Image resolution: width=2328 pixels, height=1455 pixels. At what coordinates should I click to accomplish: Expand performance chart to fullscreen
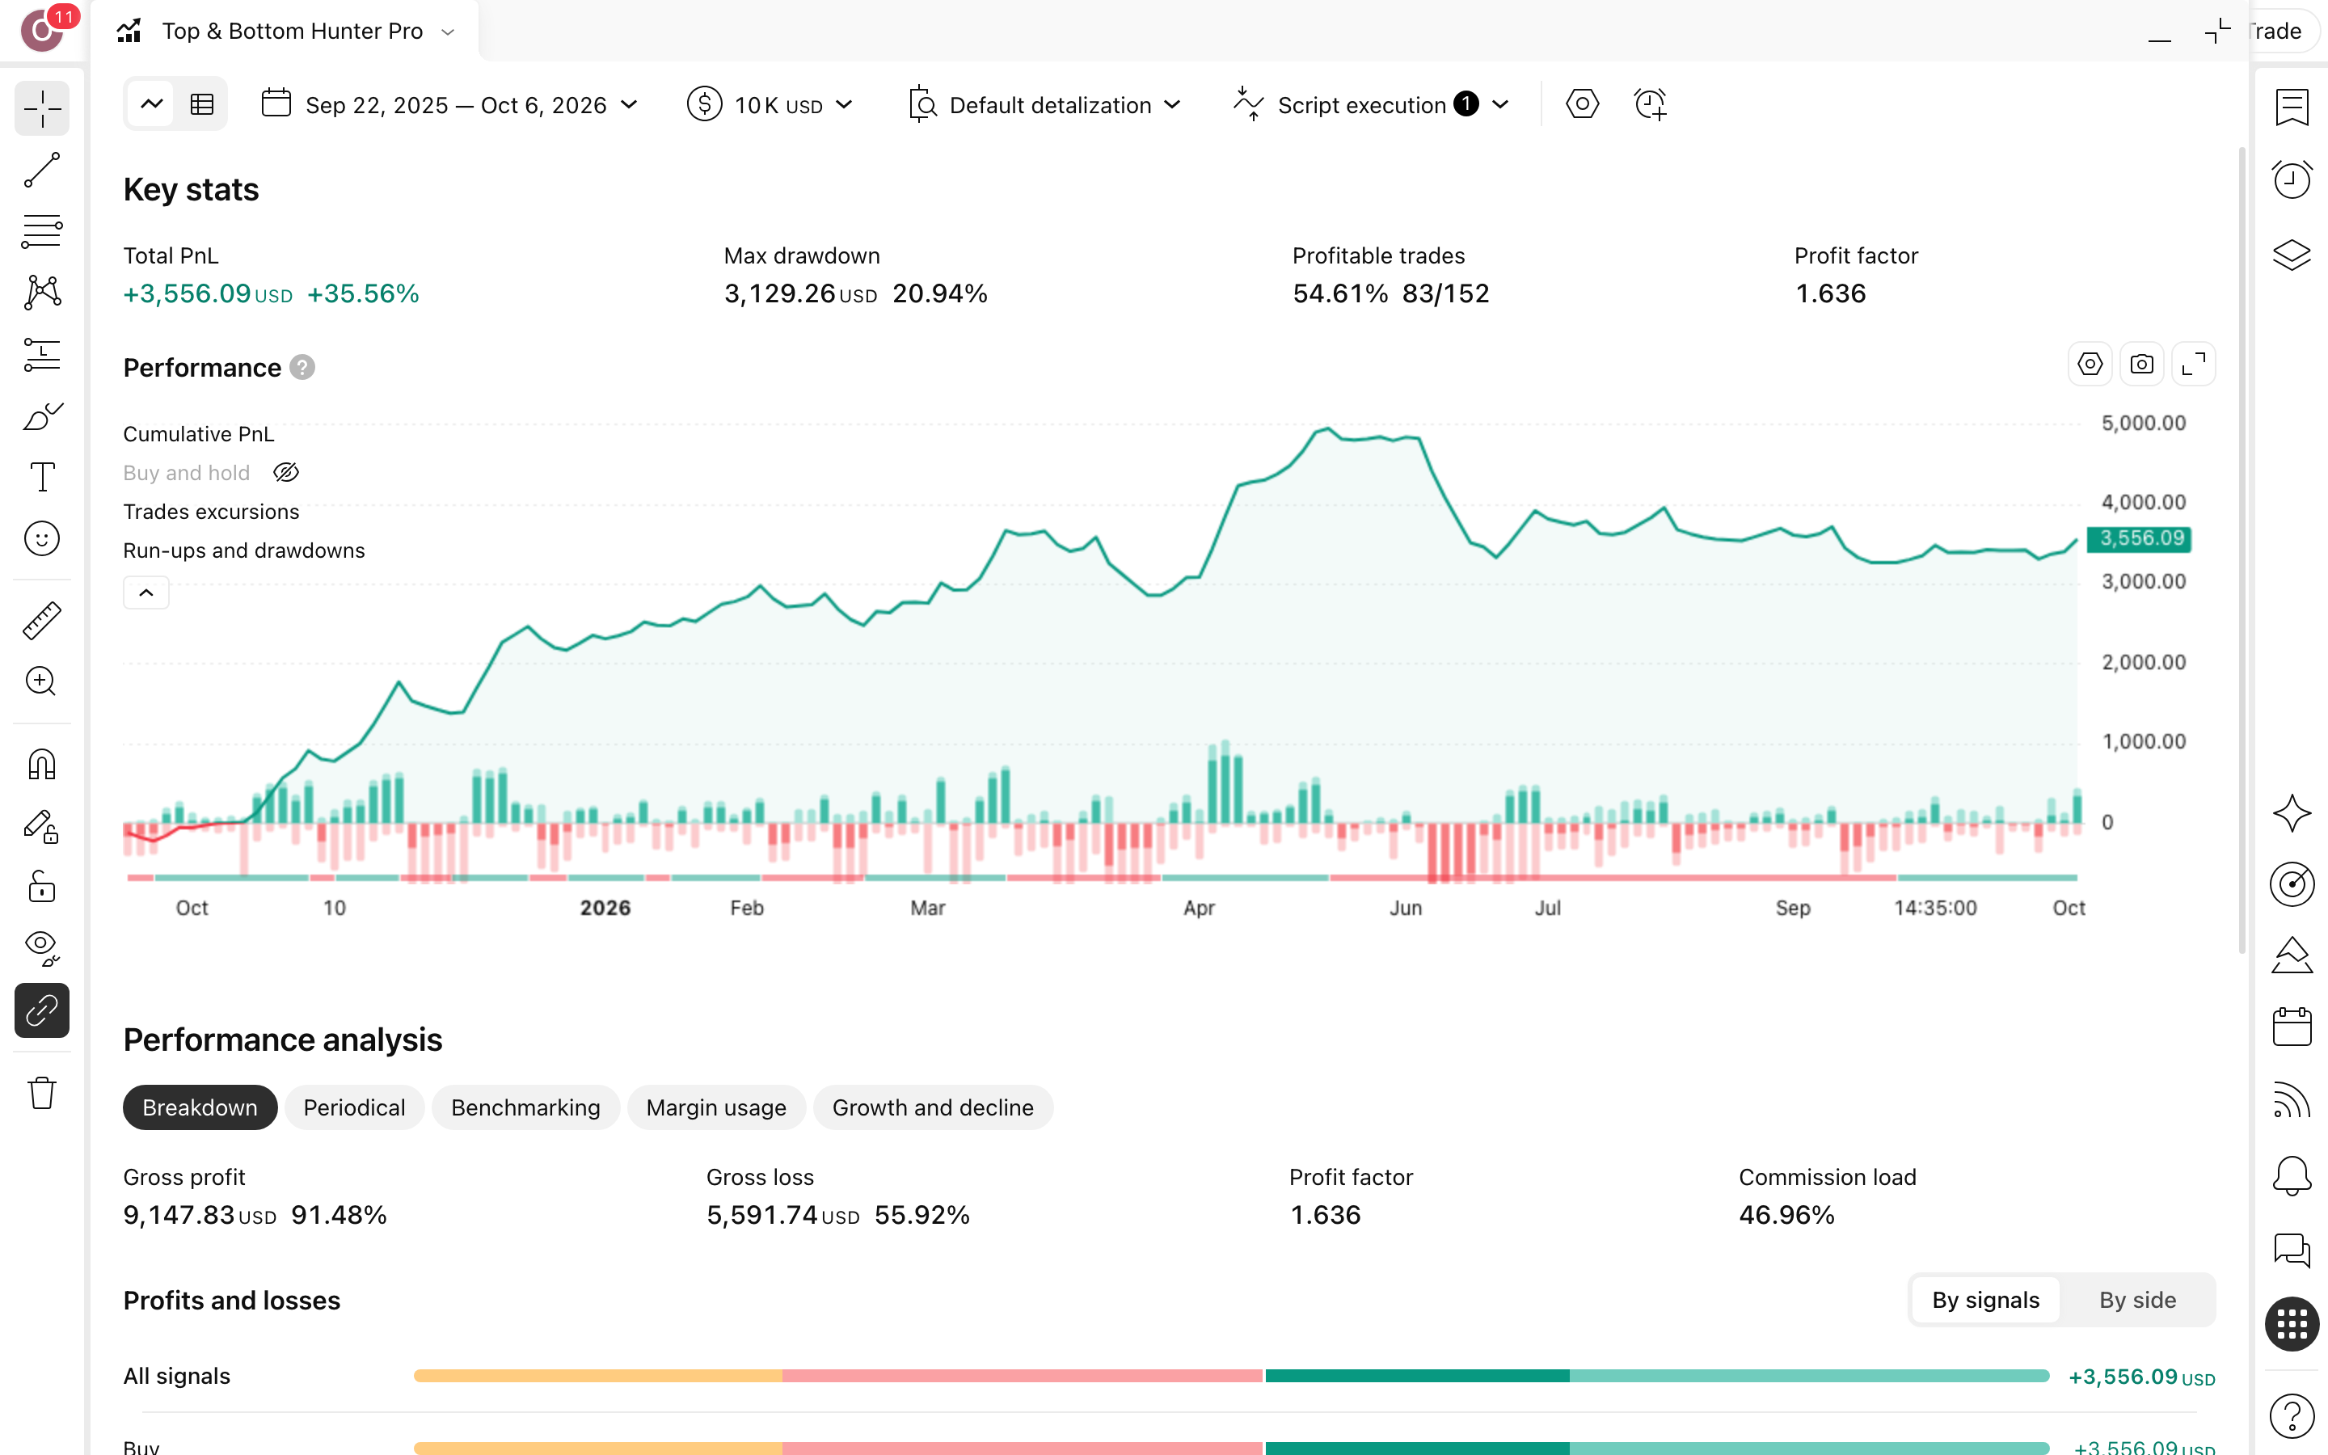coord(2193,365)
